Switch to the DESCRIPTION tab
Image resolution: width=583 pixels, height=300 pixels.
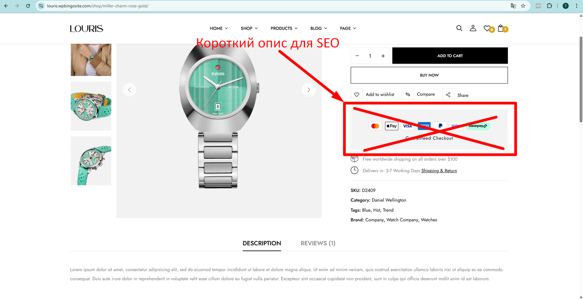262,243
